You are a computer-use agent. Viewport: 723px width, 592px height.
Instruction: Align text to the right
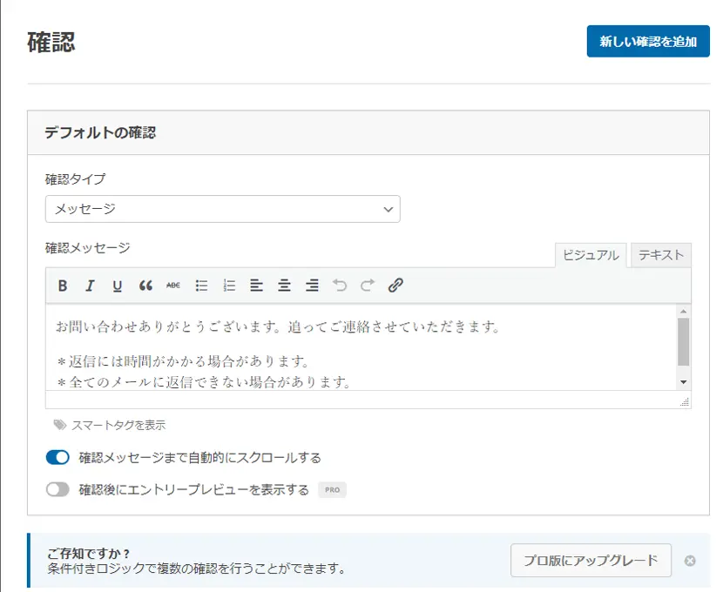[x=312, y=286]
